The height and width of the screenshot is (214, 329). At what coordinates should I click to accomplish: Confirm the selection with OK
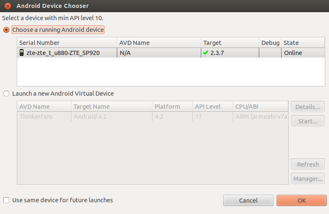point(302,201)
